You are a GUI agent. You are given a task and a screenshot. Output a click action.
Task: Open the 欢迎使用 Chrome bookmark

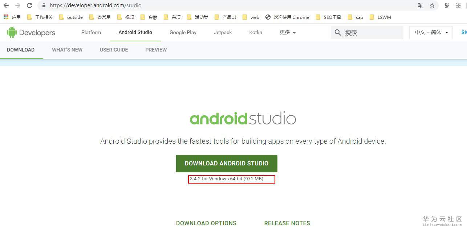287,17
